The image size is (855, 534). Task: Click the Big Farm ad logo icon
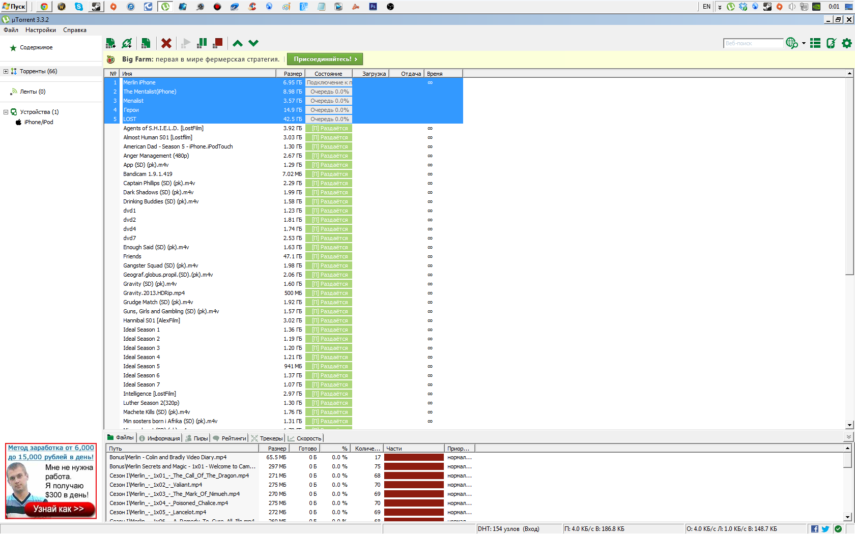point(111,59)
